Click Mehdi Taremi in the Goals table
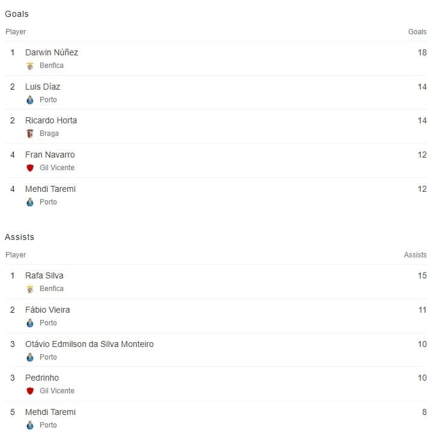The image size is (437, 436). click(50, 189)
